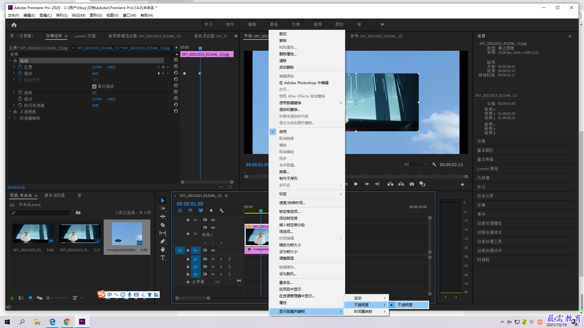Image resolution: width=584 pixels, height=328 pixels.
Task: Reset the Rotation parameter
Action: pos(176,92)
